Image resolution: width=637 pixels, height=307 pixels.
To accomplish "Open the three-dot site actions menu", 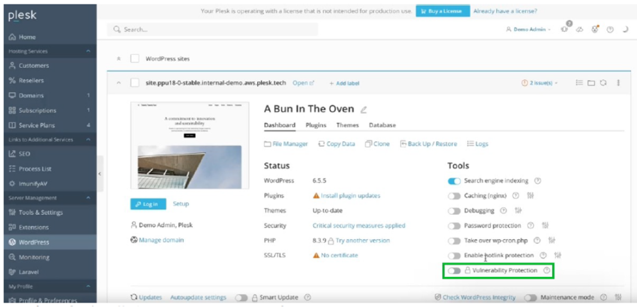I will 618,83.
